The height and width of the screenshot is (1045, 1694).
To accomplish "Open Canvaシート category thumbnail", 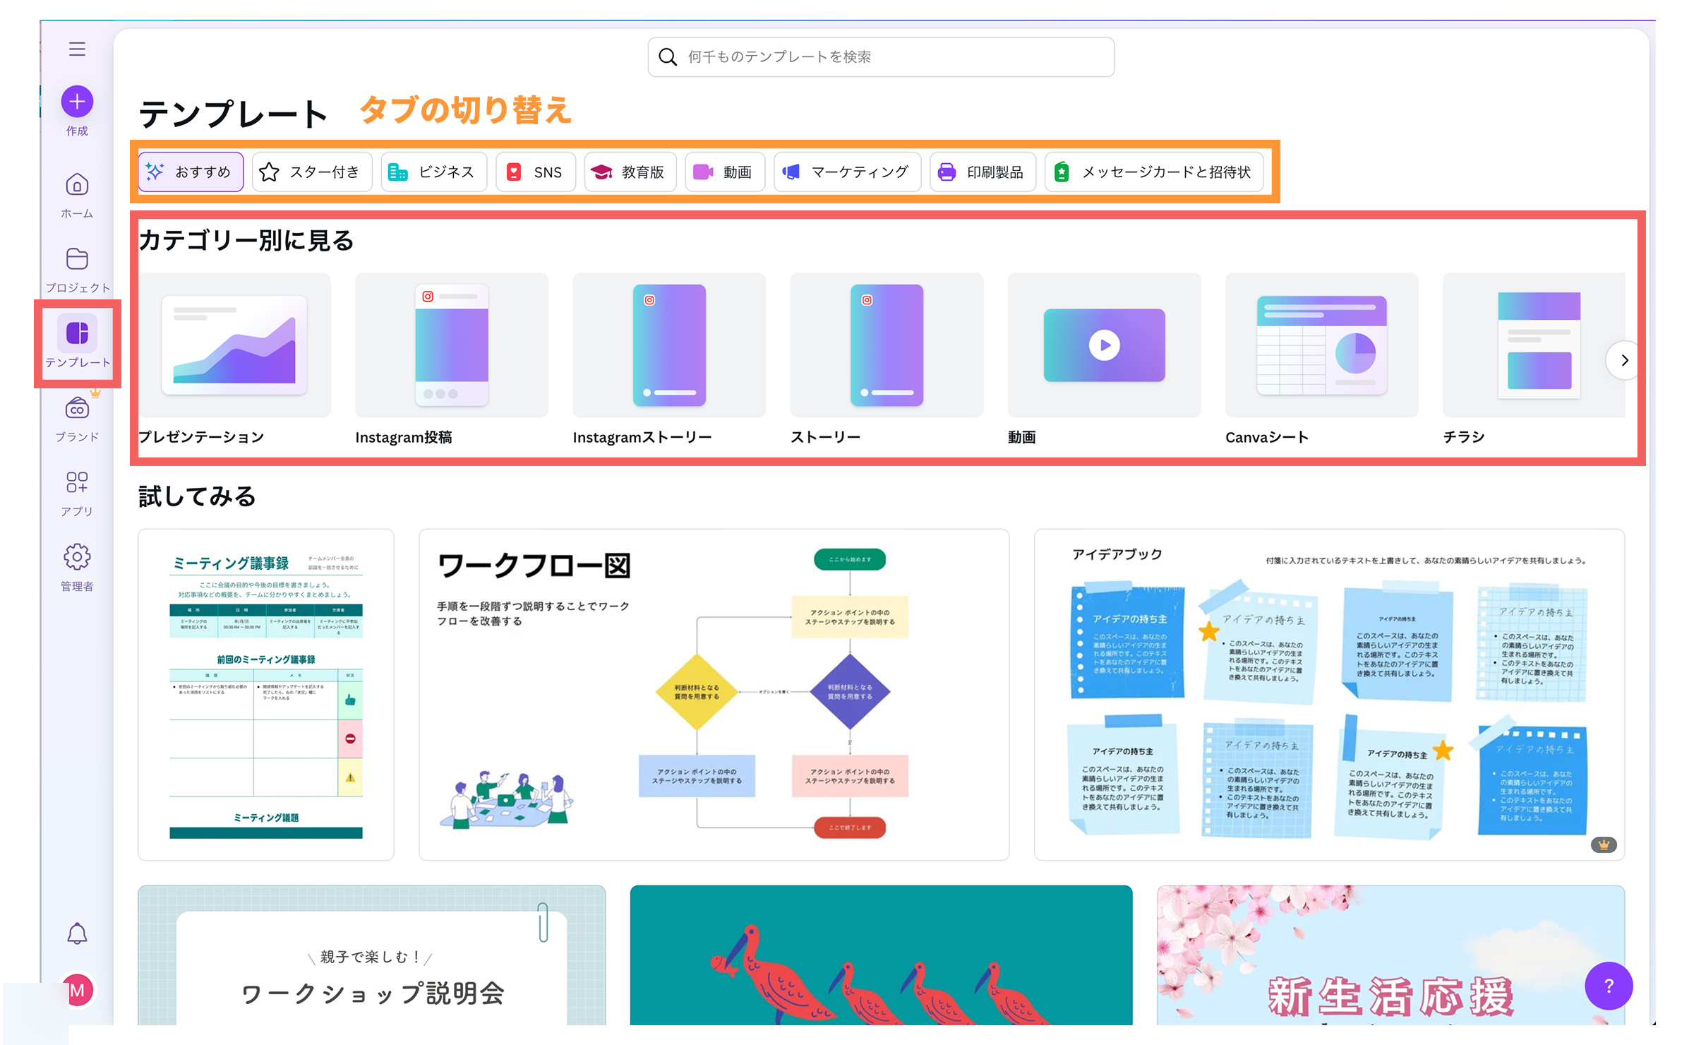I will pos(1321,345).
